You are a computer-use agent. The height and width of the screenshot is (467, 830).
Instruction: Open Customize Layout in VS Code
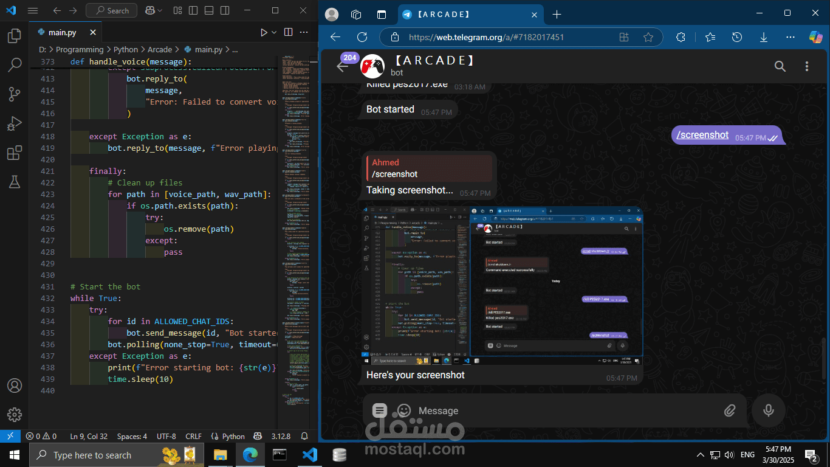pyautogui.click(x=177, y=10)
